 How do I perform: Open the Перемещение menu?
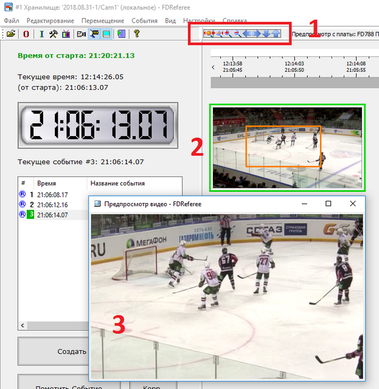(103, 21)
